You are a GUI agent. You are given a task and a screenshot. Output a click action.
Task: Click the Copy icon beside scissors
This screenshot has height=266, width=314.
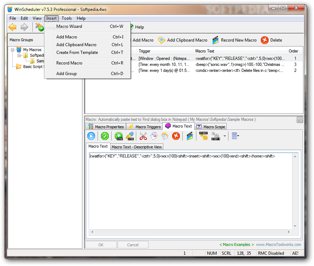pos(154,136)
